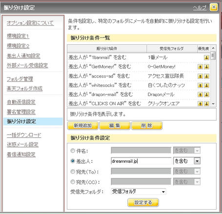Select the 差出人が "dragon-mail" を含む row
This screenshot has height=214, width=222.
[139, 95]
